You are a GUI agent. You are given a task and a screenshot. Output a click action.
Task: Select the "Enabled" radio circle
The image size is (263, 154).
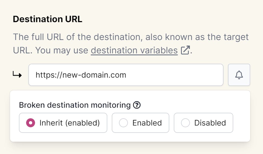coord(123,123)
